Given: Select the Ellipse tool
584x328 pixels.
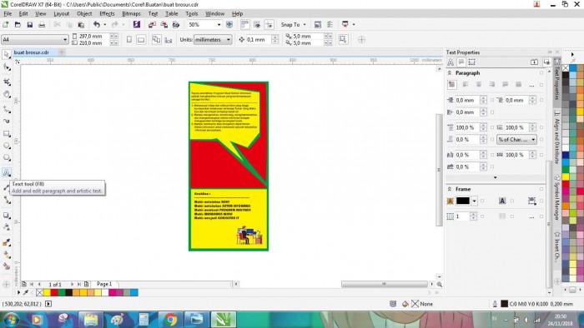Looking at the screenshot, I should 7,146.
